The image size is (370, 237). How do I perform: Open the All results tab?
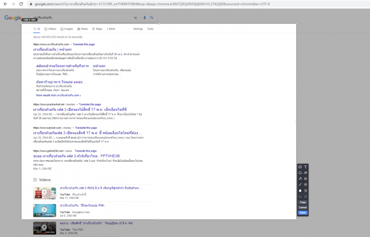click(37, 29)
